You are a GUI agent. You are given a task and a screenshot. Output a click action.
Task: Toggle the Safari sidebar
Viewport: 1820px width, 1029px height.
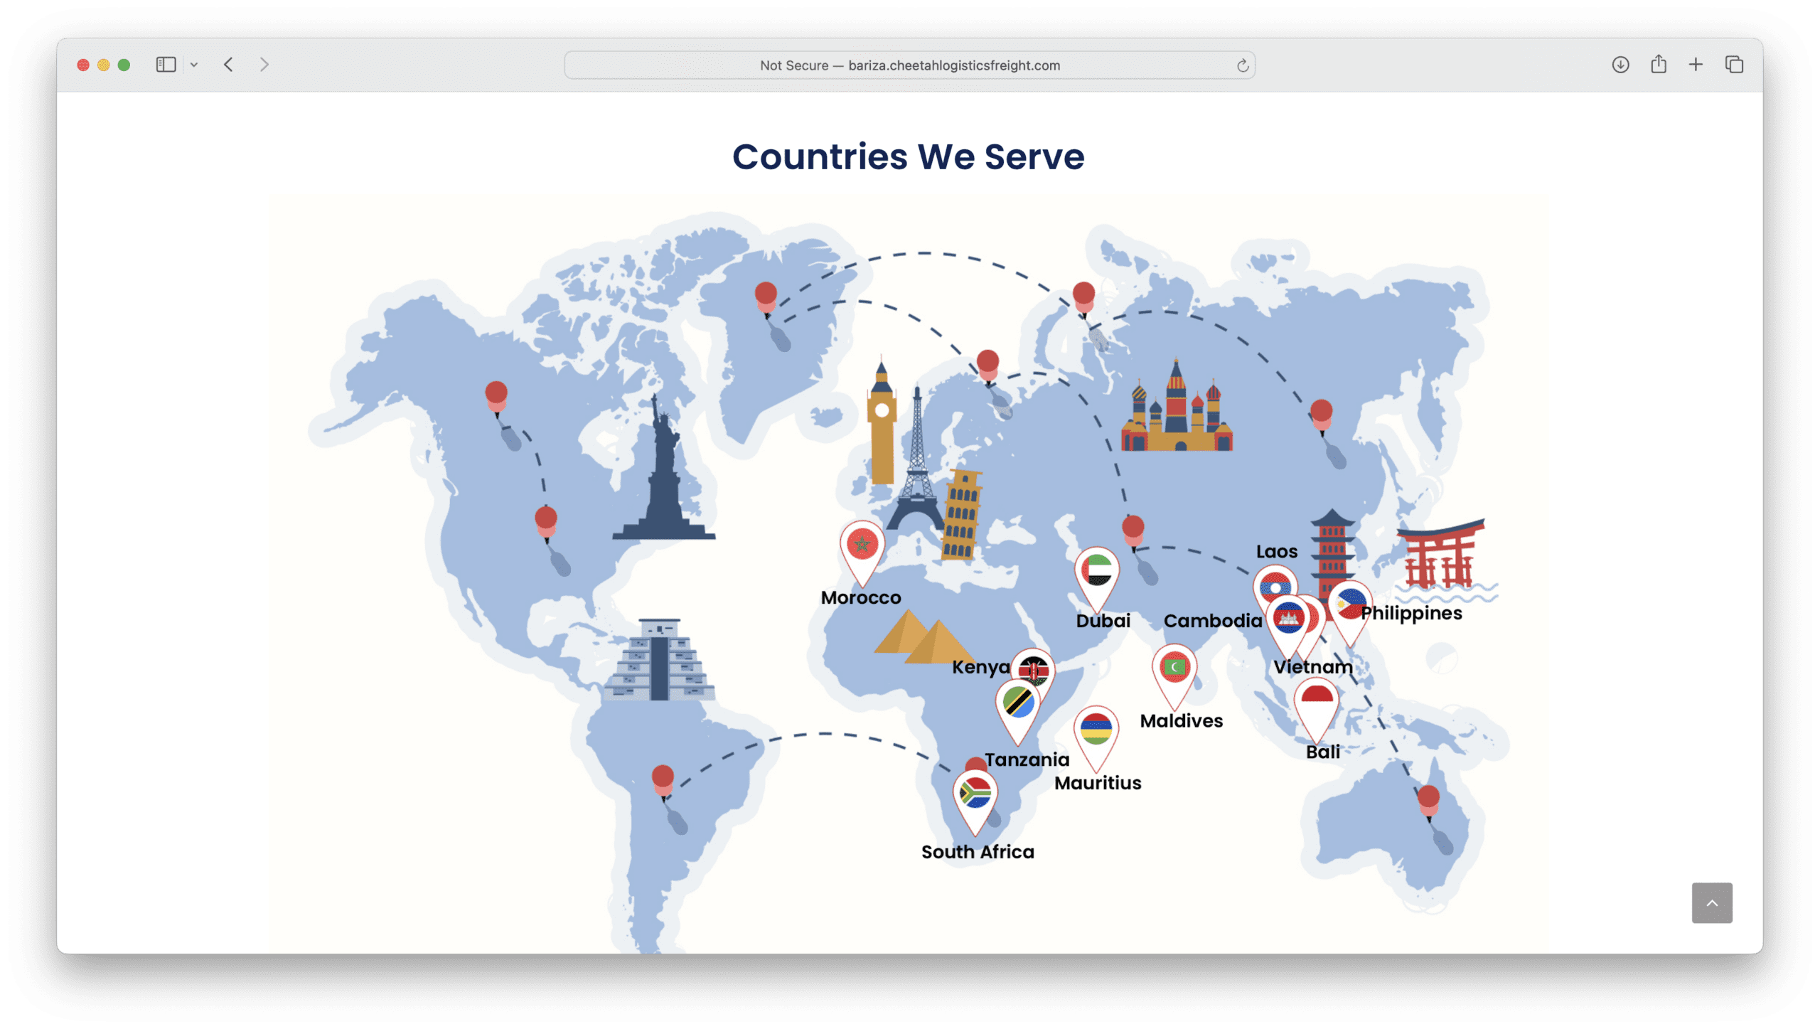point(165,64)
